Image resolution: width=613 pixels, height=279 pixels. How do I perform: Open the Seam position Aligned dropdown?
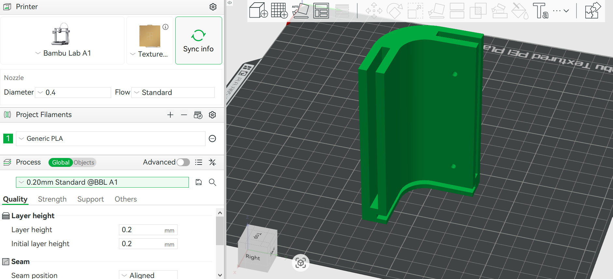tap(148, 275)
